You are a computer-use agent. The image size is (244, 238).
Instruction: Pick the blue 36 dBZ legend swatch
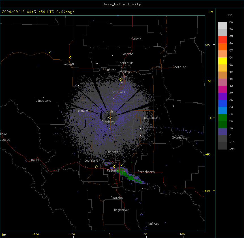click(x=222, y=103)
